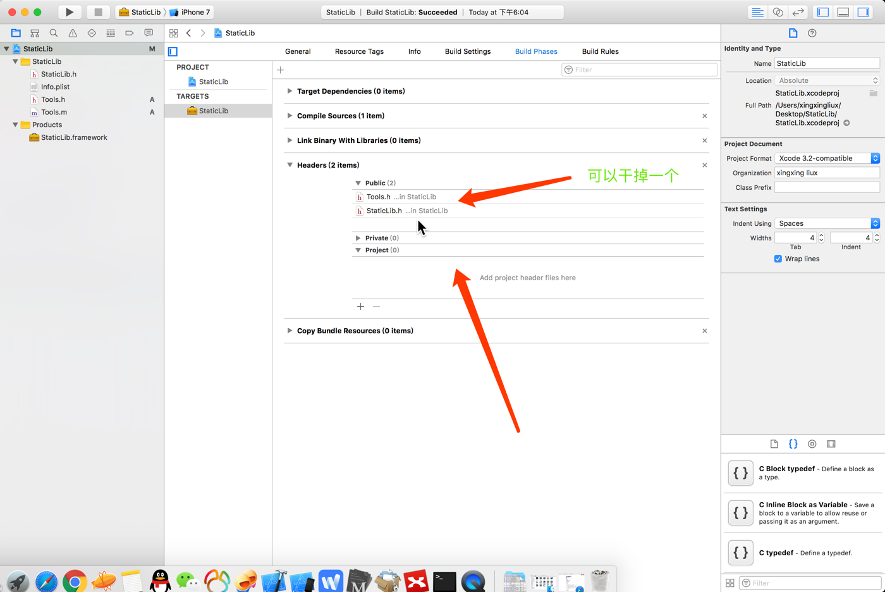The image size is (885, 592).
Task: Expand Target Dependencies section
Action: [290, 91]
